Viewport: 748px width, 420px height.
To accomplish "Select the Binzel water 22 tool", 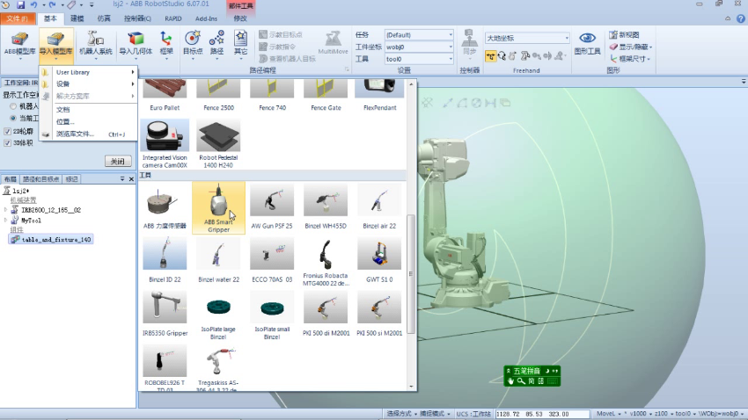I will (x=218, y=261).
